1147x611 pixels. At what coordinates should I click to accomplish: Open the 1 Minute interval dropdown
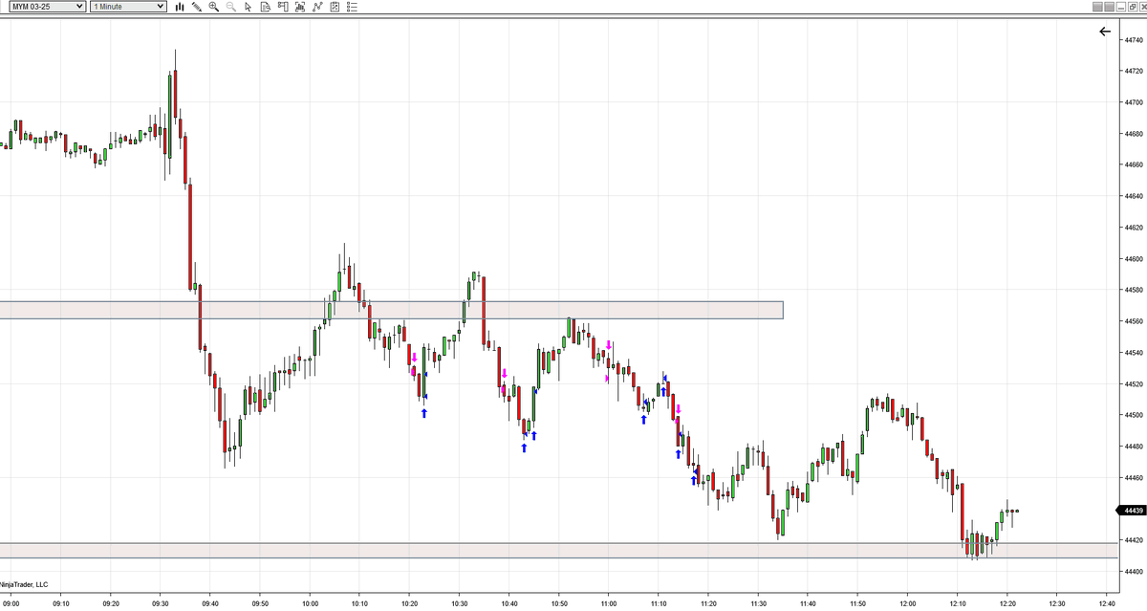127,7
